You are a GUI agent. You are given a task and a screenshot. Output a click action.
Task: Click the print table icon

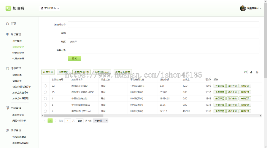point(257,72)
